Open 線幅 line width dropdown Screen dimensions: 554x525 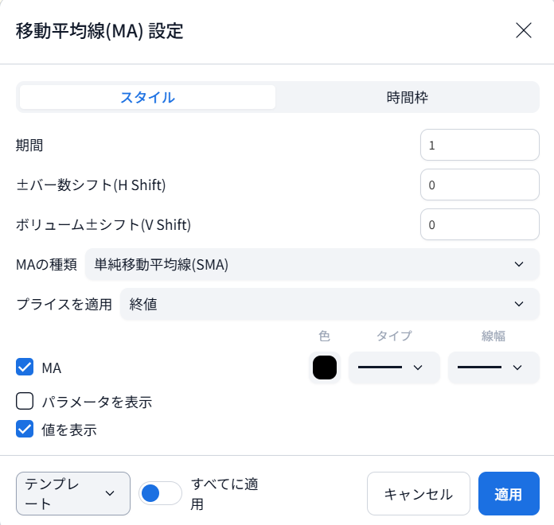[494, 367]
